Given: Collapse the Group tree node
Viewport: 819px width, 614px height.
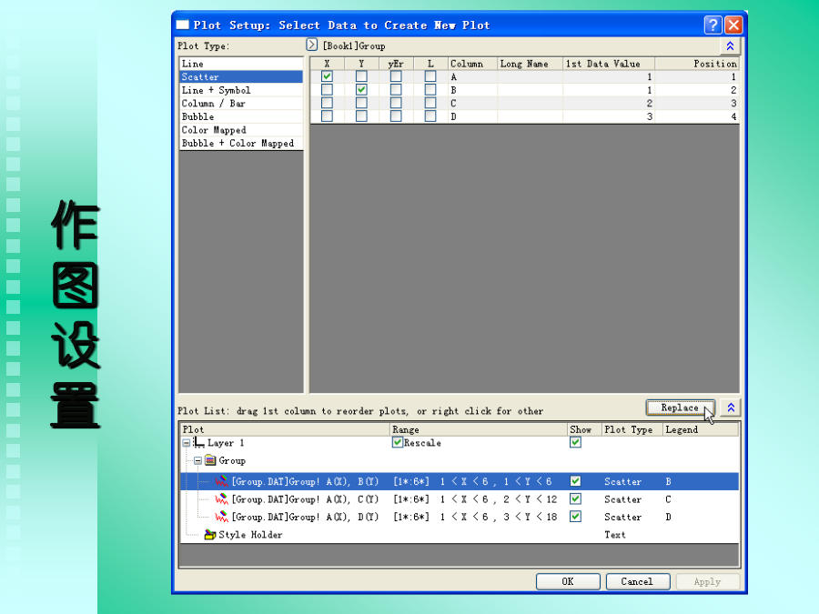Looking at the screenshot, I should click(x=197, y=461).
